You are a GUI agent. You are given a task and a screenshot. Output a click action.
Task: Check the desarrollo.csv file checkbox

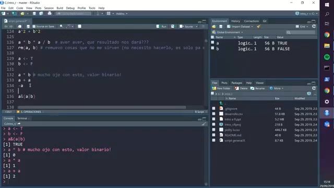[213, 114]
